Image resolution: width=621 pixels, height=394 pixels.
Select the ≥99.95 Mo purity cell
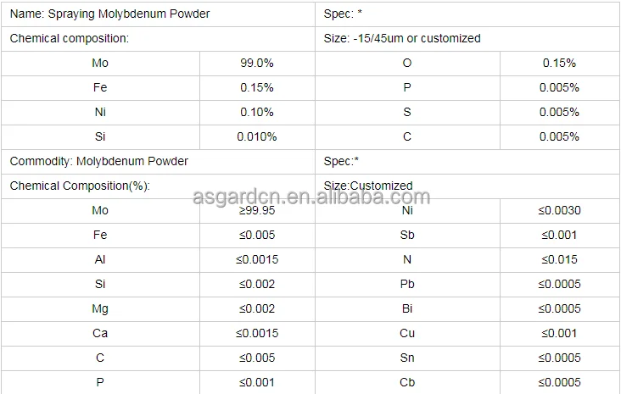point(256,210)
